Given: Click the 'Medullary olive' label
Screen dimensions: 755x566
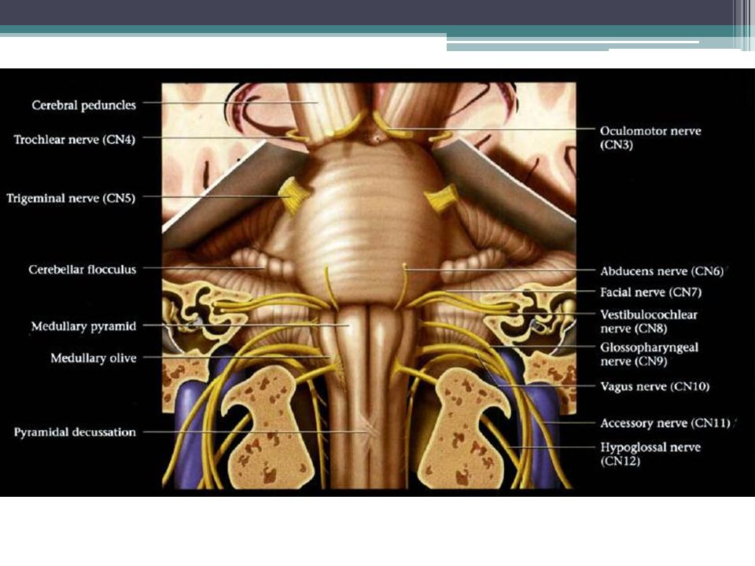Looking at the screenshot, I should (94, 358).
